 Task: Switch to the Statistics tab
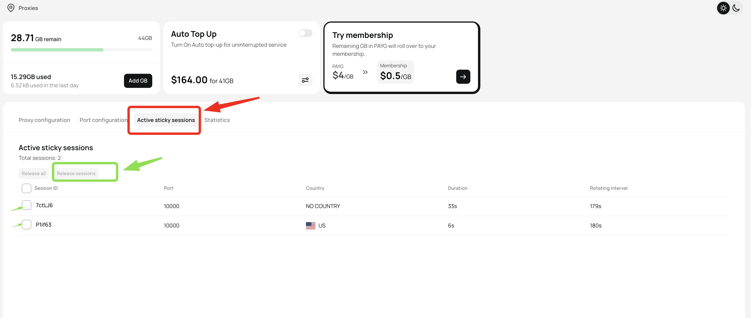click(x=217, y=120)
